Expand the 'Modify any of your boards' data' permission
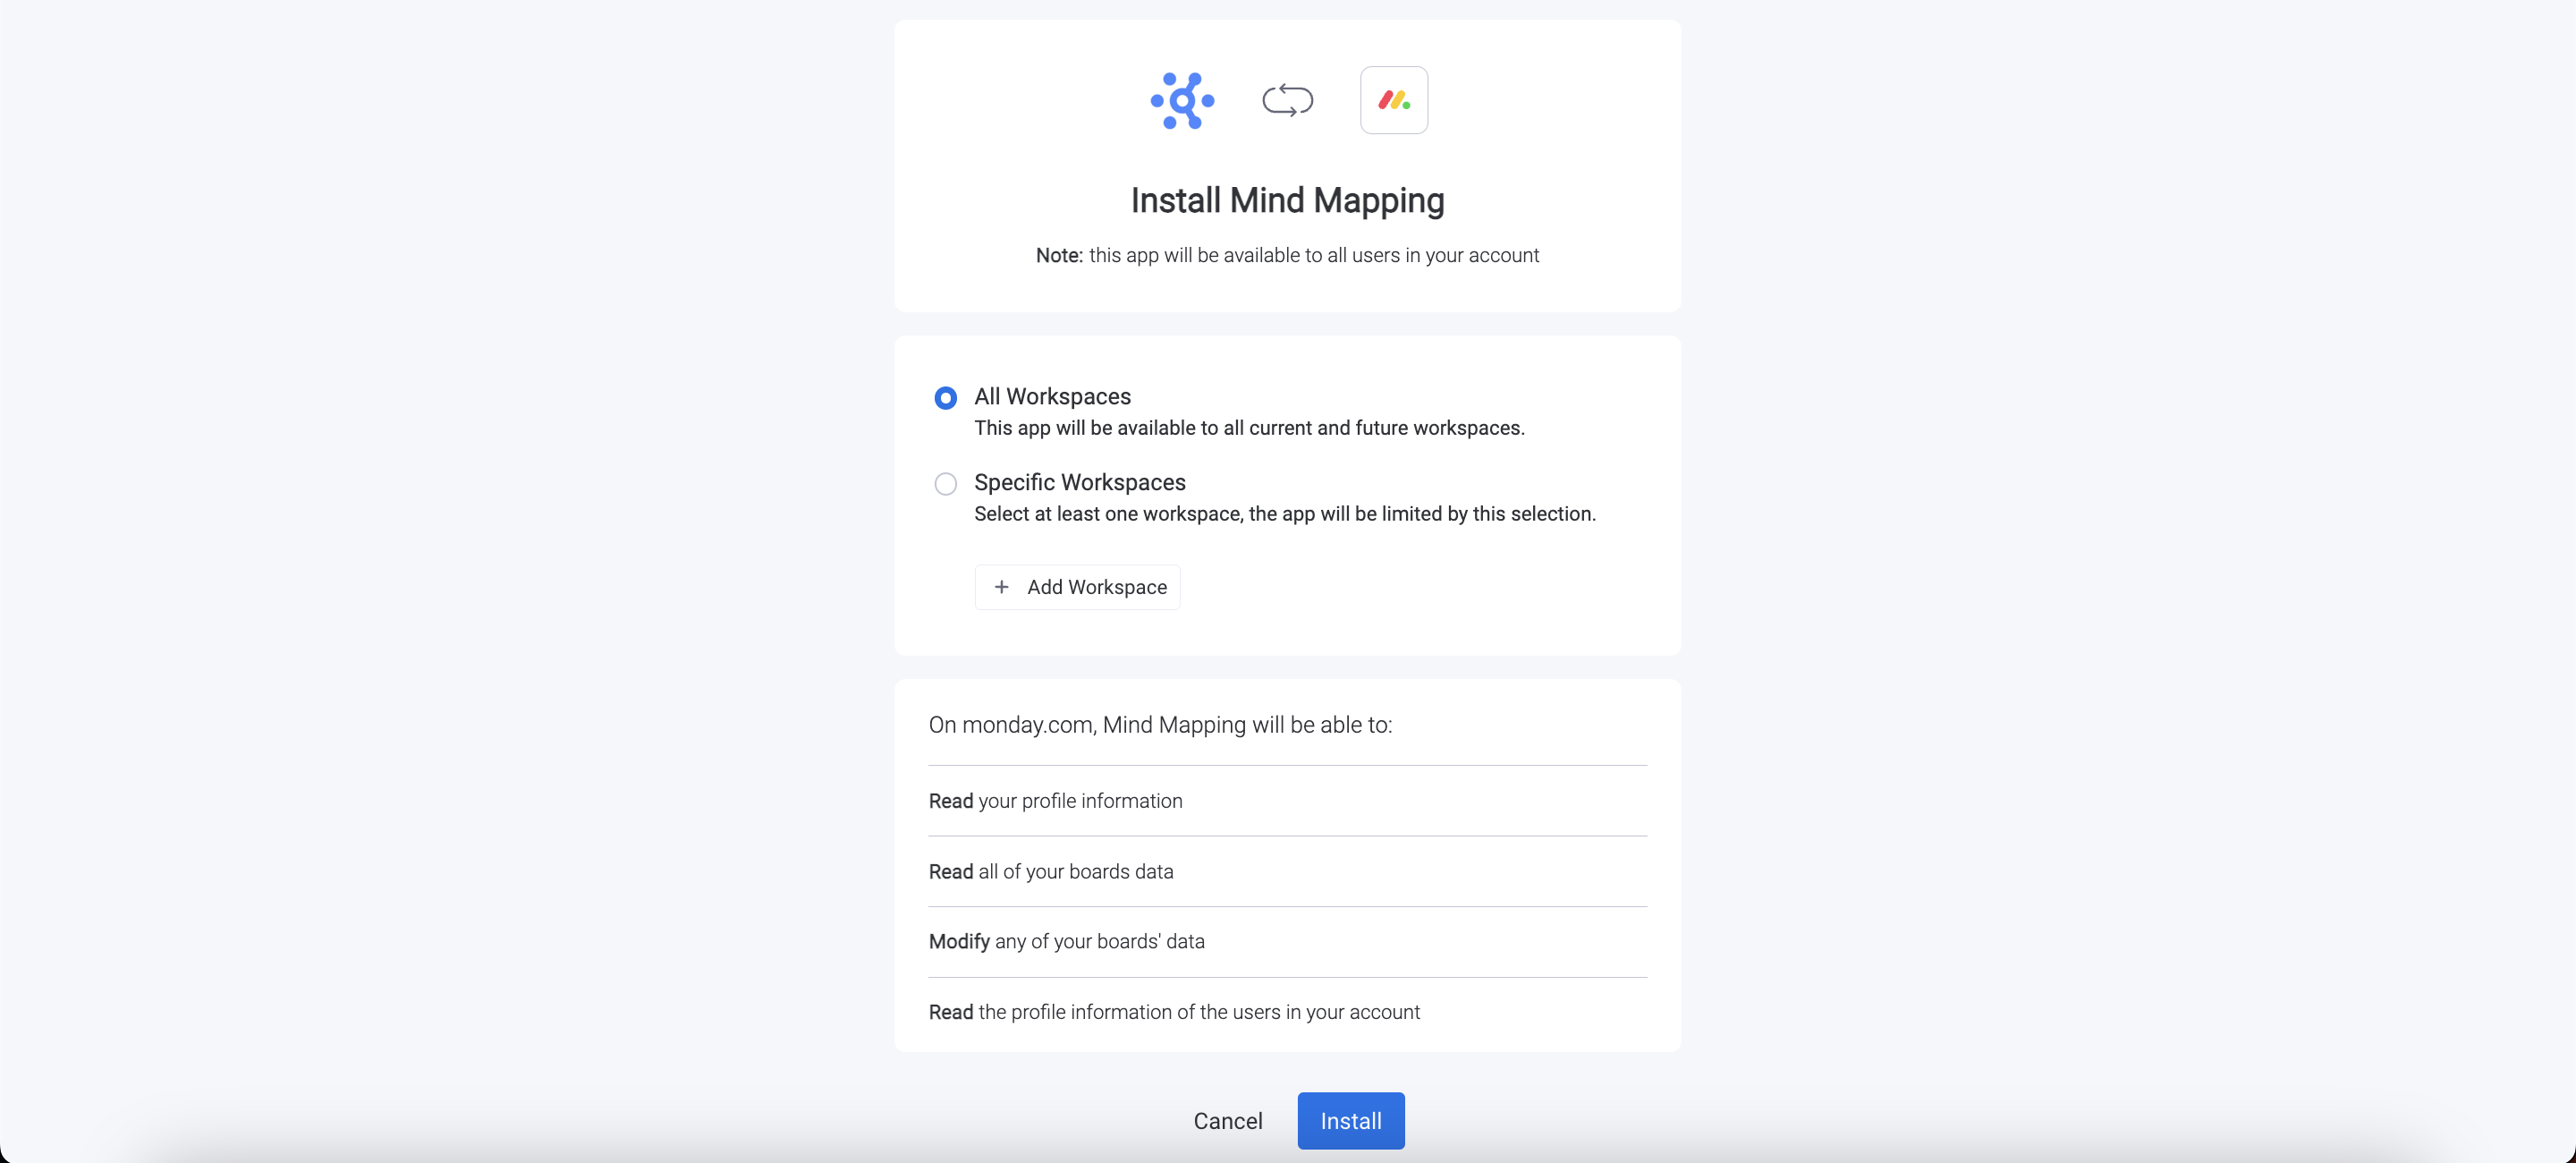This screenshot has height=1163, width=2576. pos(1065,941)
